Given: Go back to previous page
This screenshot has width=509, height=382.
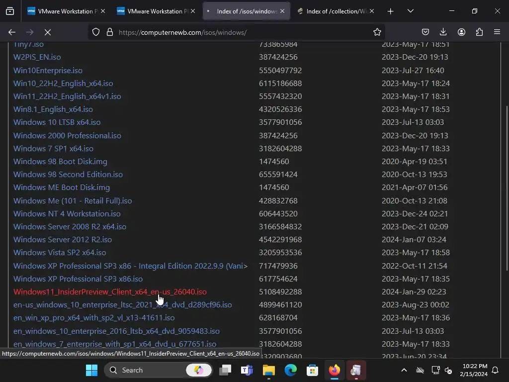Looking at the screenshot, I should click(12, 32).
